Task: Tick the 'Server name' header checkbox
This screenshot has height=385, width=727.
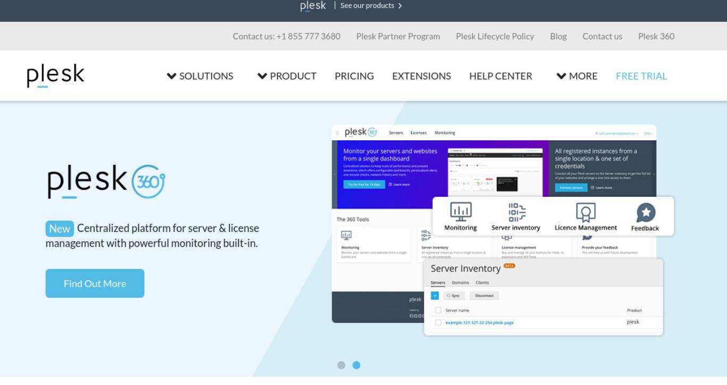Action: pyautogui.click(x=439, y=310)
